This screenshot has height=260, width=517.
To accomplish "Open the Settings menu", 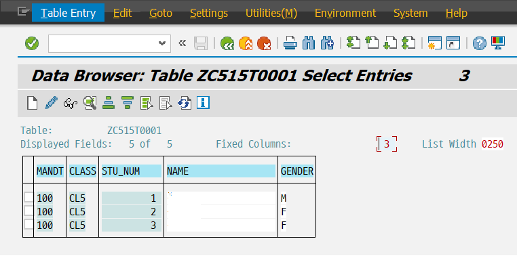I will point(209,13).
